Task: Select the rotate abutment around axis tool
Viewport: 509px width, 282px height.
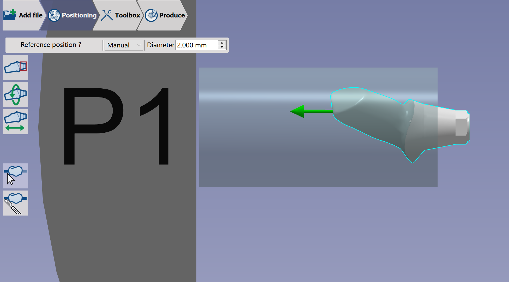Action: (x=16, y=95)
